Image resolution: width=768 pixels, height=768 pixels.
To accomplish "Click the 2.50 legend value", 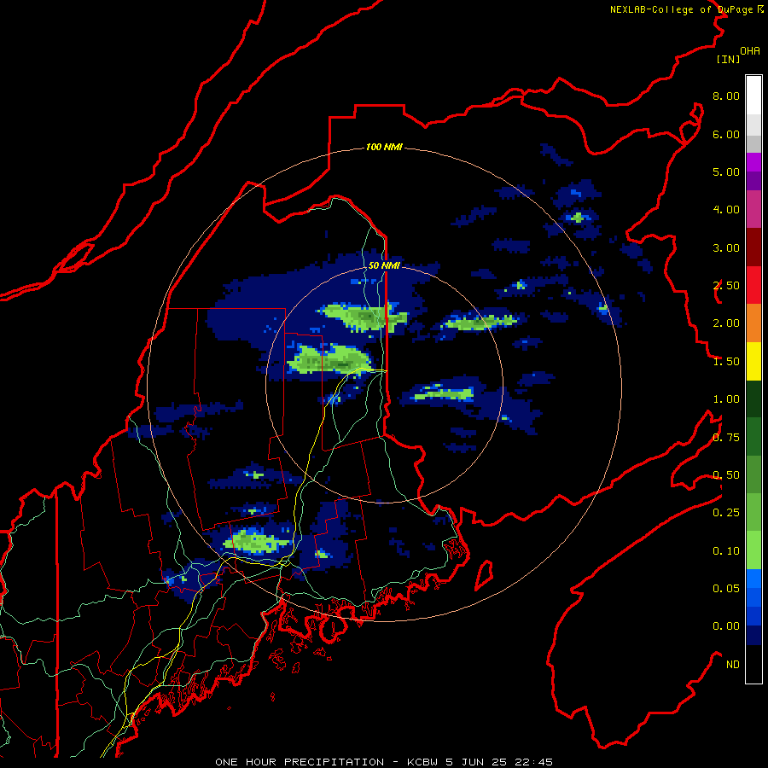I will click(726, 286).
